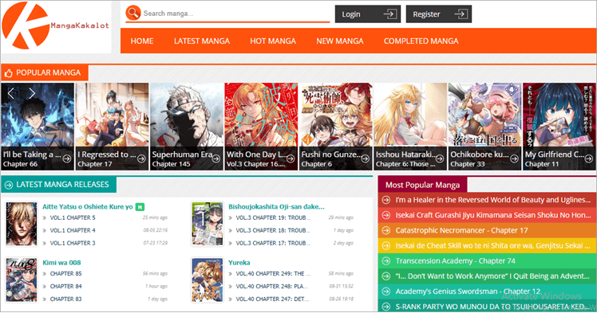Click the circle arrow on Ochikobore ku… card
Viewport: 597px width, 313px height.
tap(514, 158)
